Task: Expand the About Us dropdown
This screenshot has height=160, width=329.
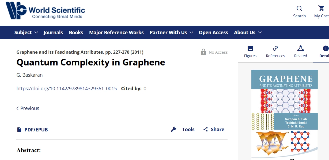Action: click(248, 32)
